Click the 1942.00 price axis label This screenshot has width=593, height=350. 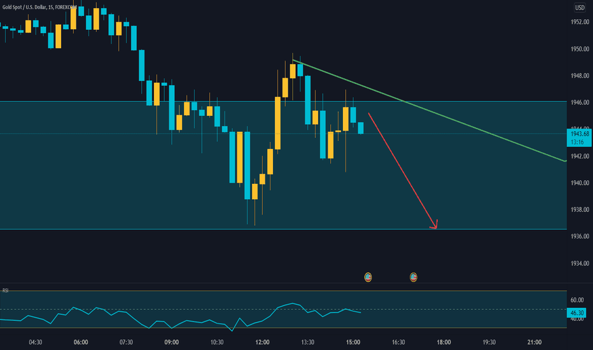point(580,156)
